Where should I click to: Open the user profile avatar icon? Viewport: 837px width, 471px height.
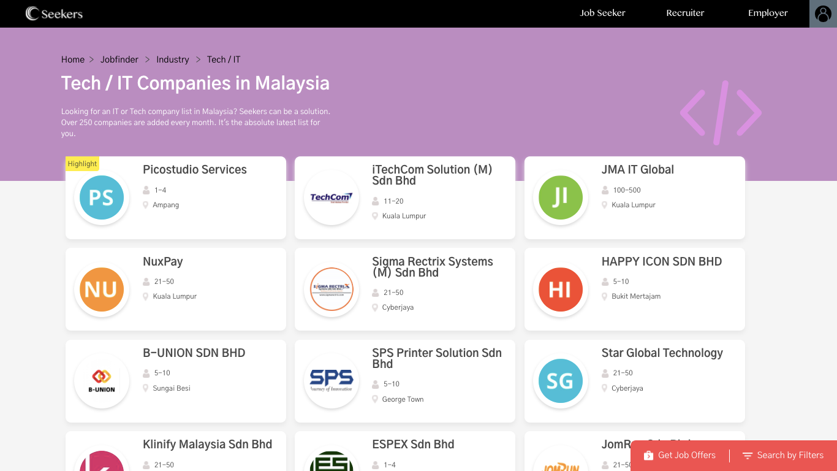pos(823,13)
